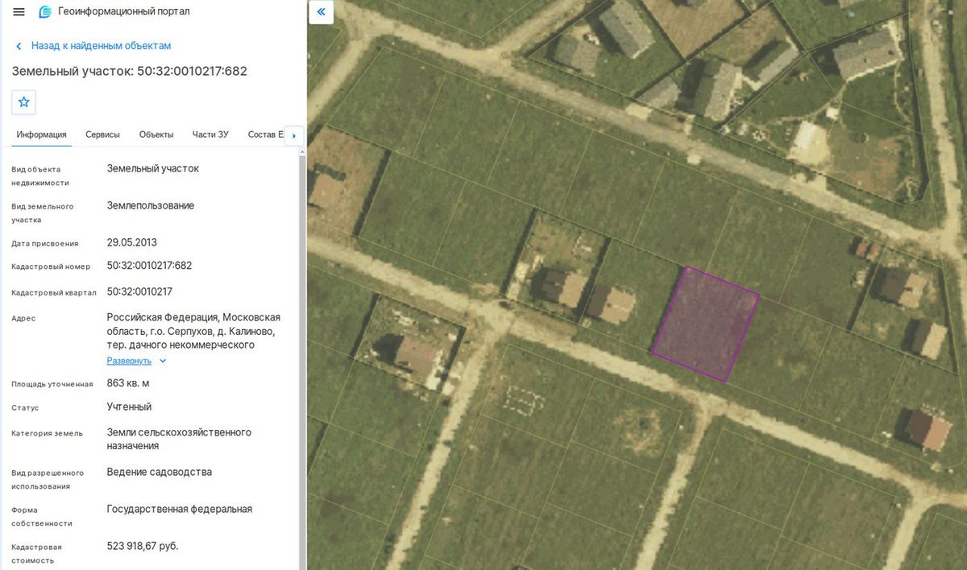967x570 pixels.
Task: Collapse the side panel with the double-chevron button
Action: click(321, 12)
